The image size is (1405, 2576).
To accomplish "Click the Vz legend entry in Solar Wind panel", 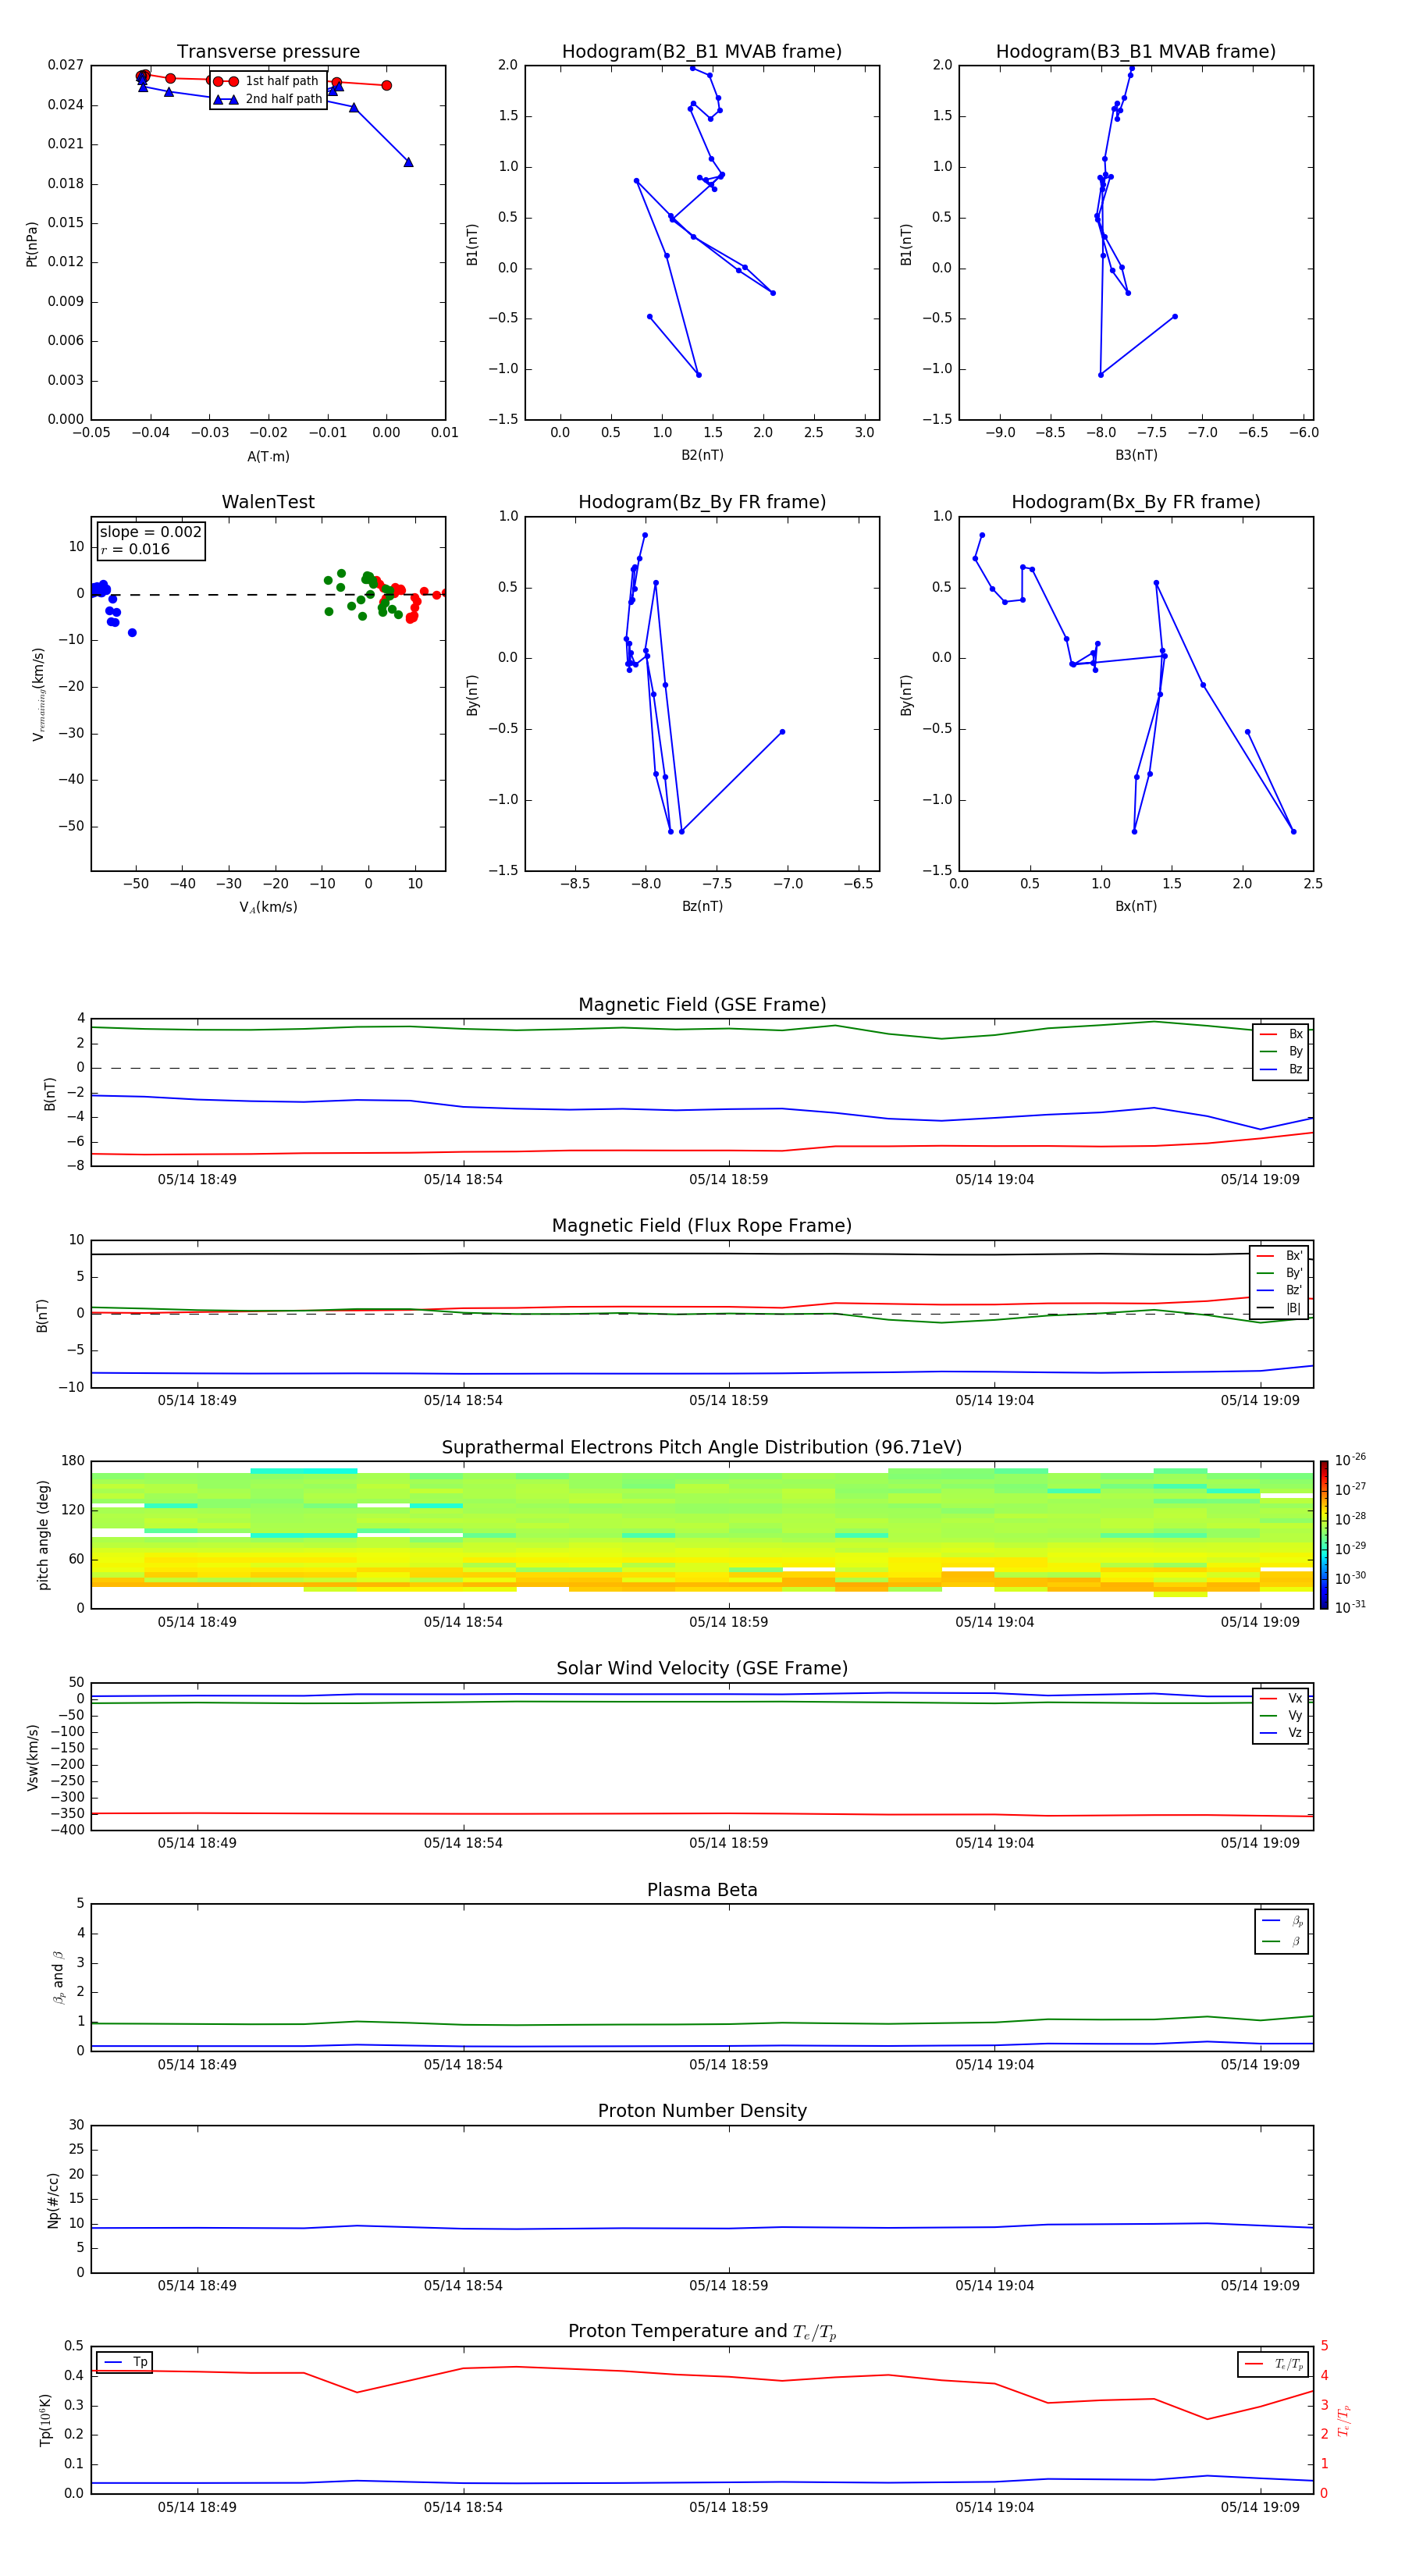I will tap(1282, 1733).
